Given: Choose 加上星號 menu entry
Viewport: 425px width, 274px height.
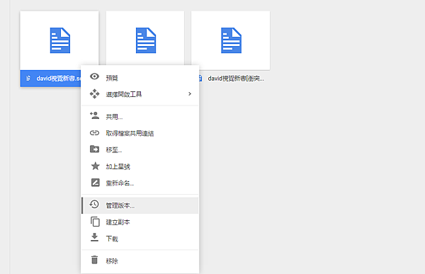Looking at the screenshot, I should click(x=140, y=166).
